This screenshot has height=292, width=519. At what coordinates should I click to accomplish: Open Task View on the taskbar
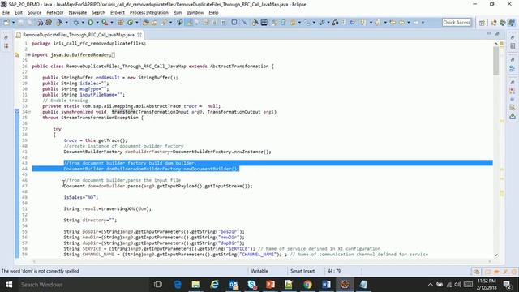[158, 285]
